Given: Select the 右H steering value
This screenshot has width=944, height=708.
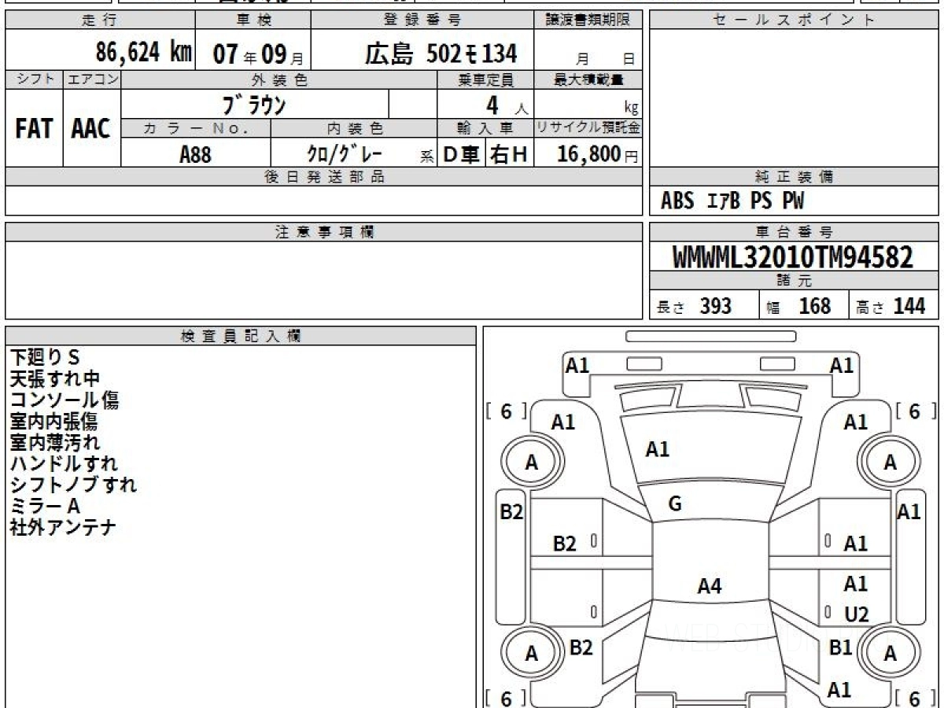Looking at the screenshot, I should click(x=509, y=154).
